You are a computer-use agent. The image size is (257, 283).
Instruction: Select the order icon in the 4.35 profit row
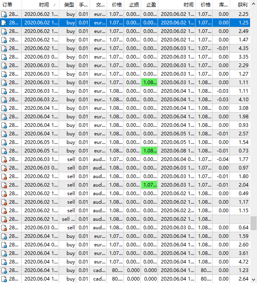pyautogui.click(x=4, y=48)
